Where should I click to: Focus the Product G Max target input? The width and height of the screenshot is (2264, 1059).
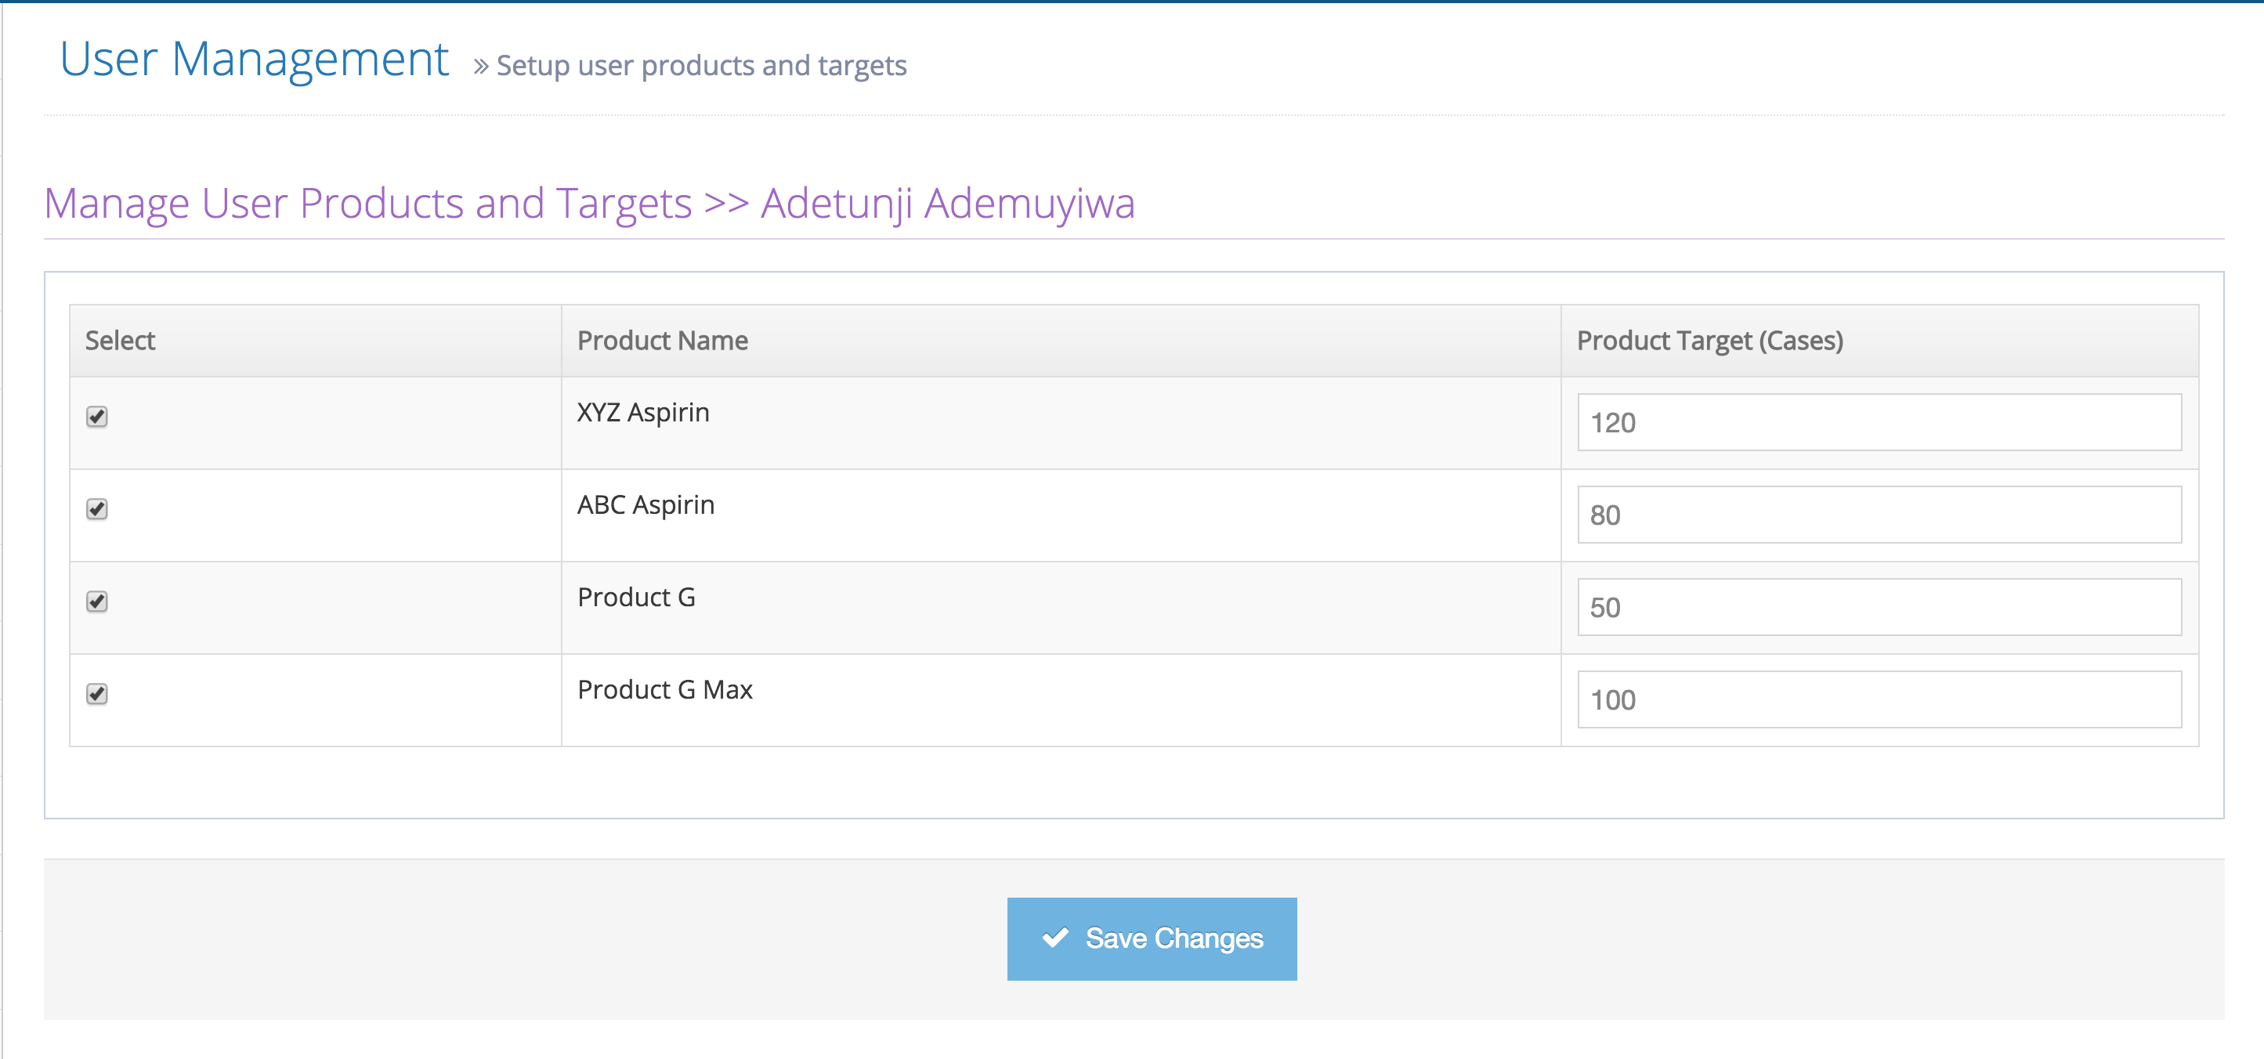click(1878, 699)
